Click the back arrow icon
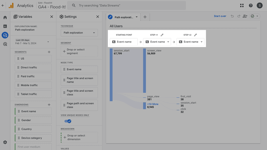The image size is (267, 150). point(3,5)
